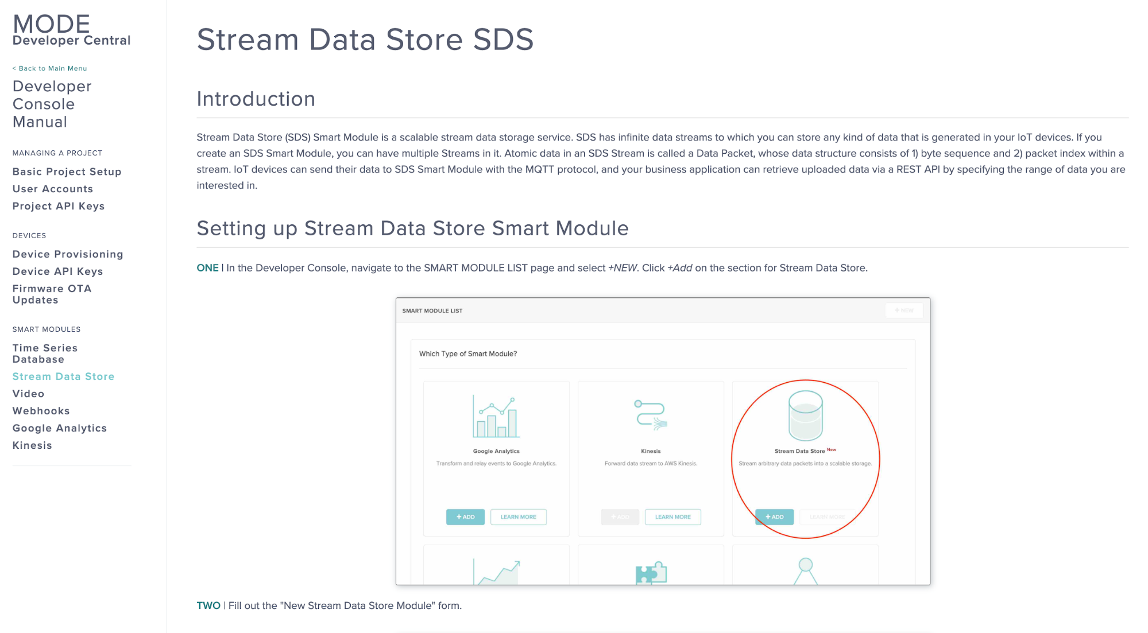This screenshot has width=1148, height=633.
Task: Select Stream Data Store in sidebar
Action: (x=63, y=376)
